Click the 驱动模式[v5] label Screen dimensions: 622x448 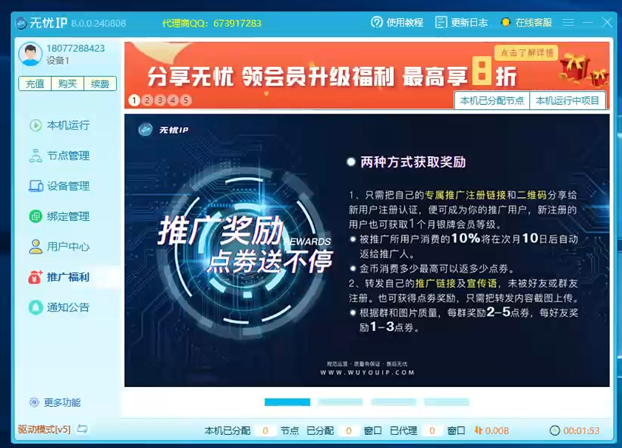[44, 429]
